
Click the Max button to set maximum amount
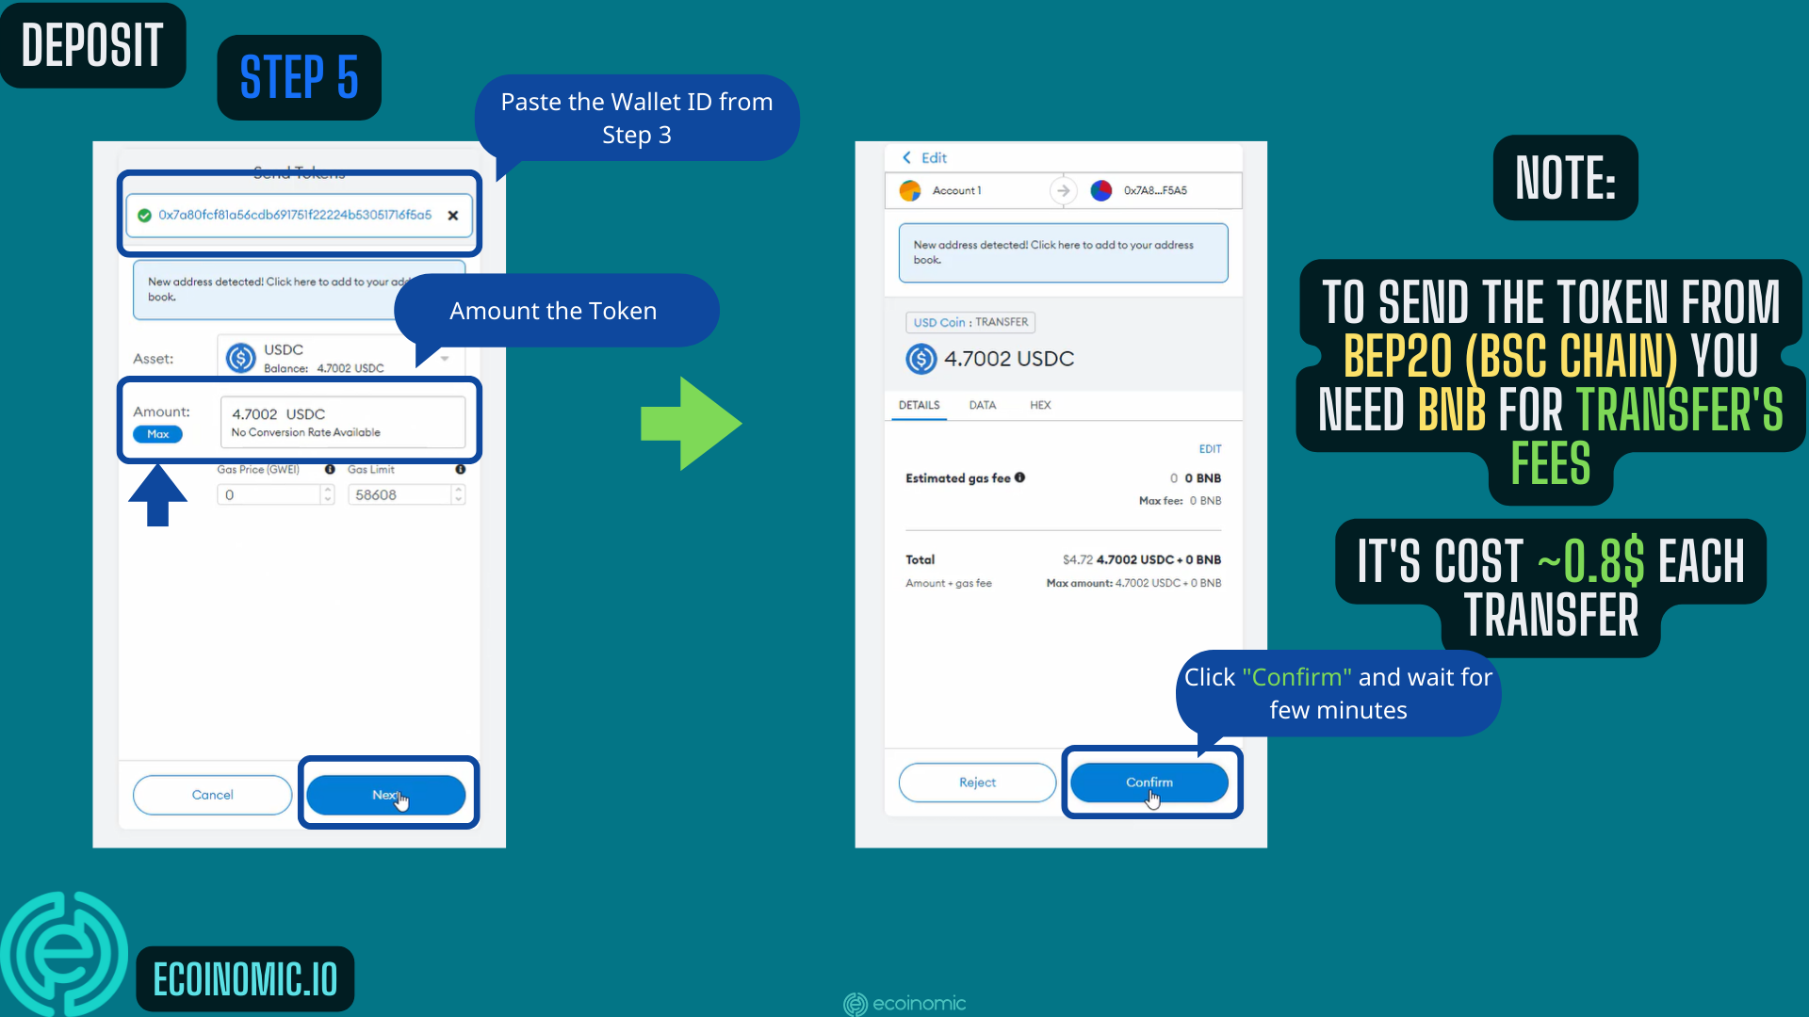coord(157,433)
